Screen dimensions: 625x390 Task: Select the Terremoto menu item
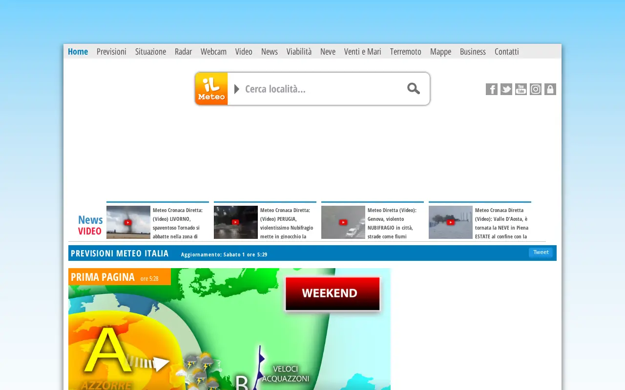click(406, 52)
